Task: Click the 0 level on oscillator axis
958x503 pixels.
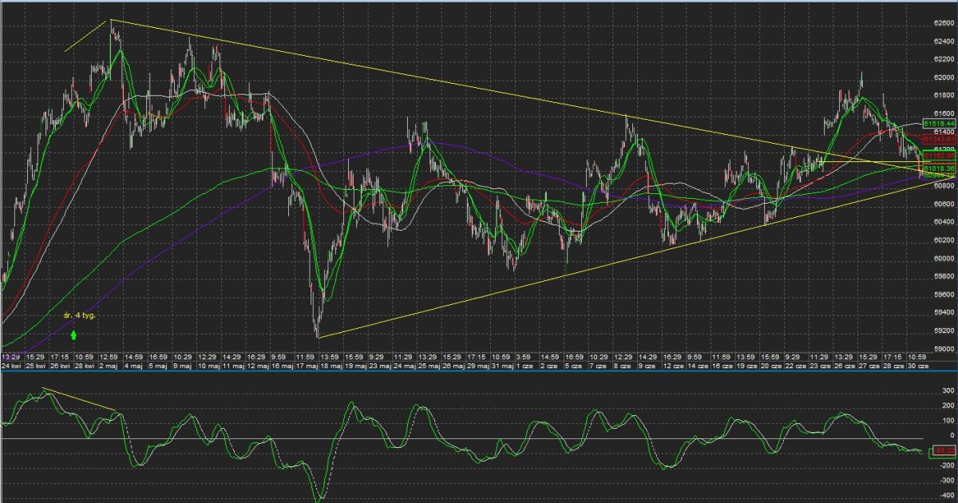Action: point(952,436)
